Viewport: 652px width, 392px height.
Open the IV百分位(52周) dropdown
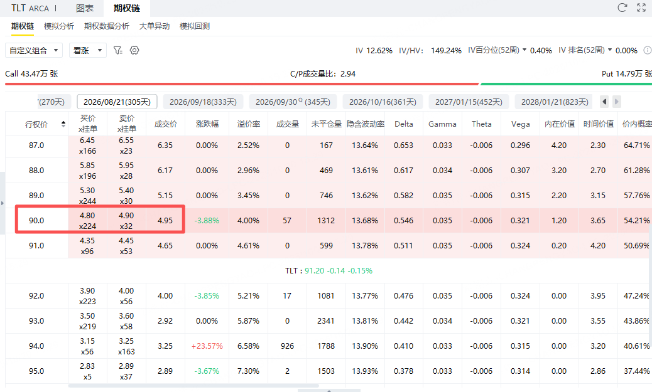pos(497,50)
